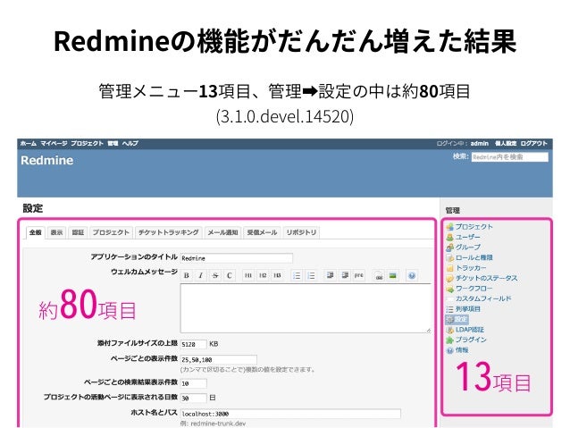This screenshot has width=570, height=428.
Task: Open ヘルプ in top menu bar
Action: click(130, 143)
